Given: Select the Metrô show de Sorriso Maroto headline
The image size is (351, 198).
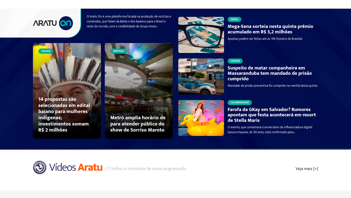Looking at the screenshot, I should tap(138, 123).
